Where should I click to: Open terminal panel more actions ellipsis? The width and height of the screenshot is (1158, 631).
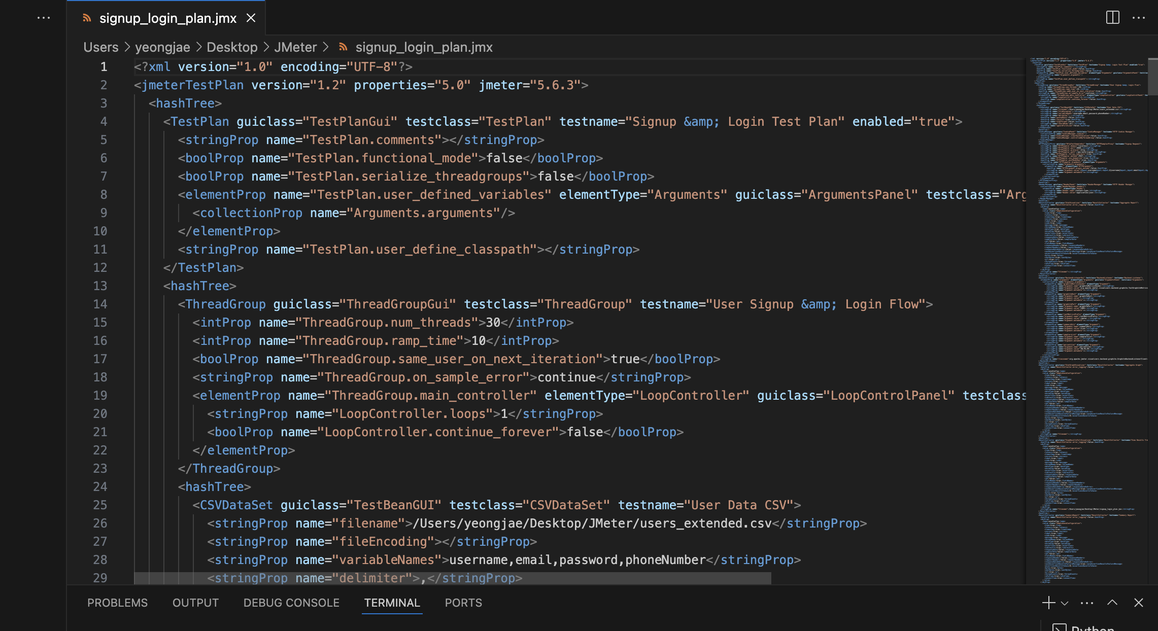coord(1087,603)
